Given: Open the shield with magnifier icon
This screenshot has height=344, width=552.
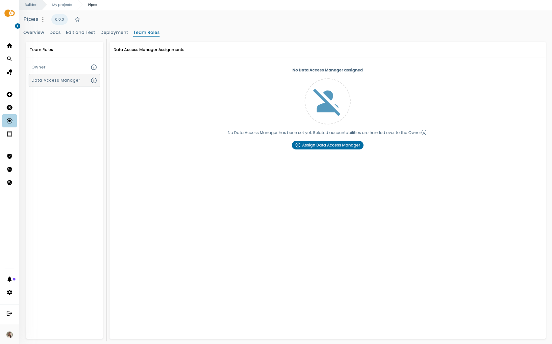Looking at the screenshot, I should click(x=10, y=182).
